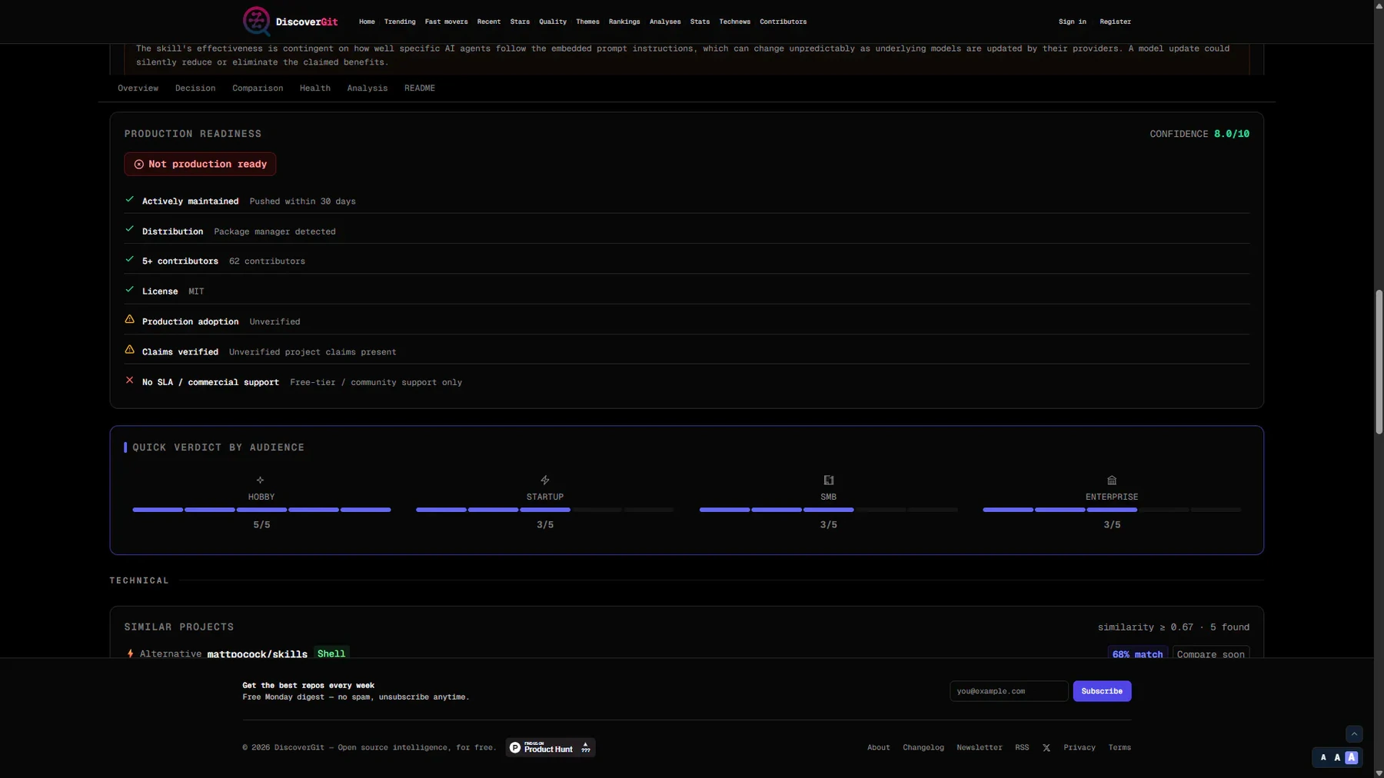Click the DiscoverGit logo icon
This screenshot has height=778, width=1384.
coord(256,21)
